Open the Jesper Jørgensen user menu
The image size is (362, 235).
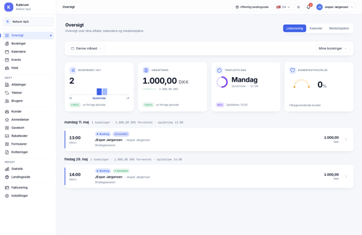335,7
